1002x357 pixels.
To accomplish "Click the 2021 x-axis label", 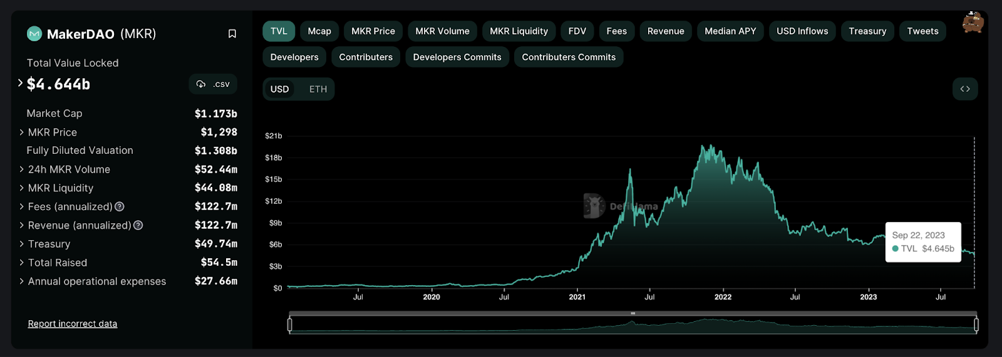I will pos(577,297).
